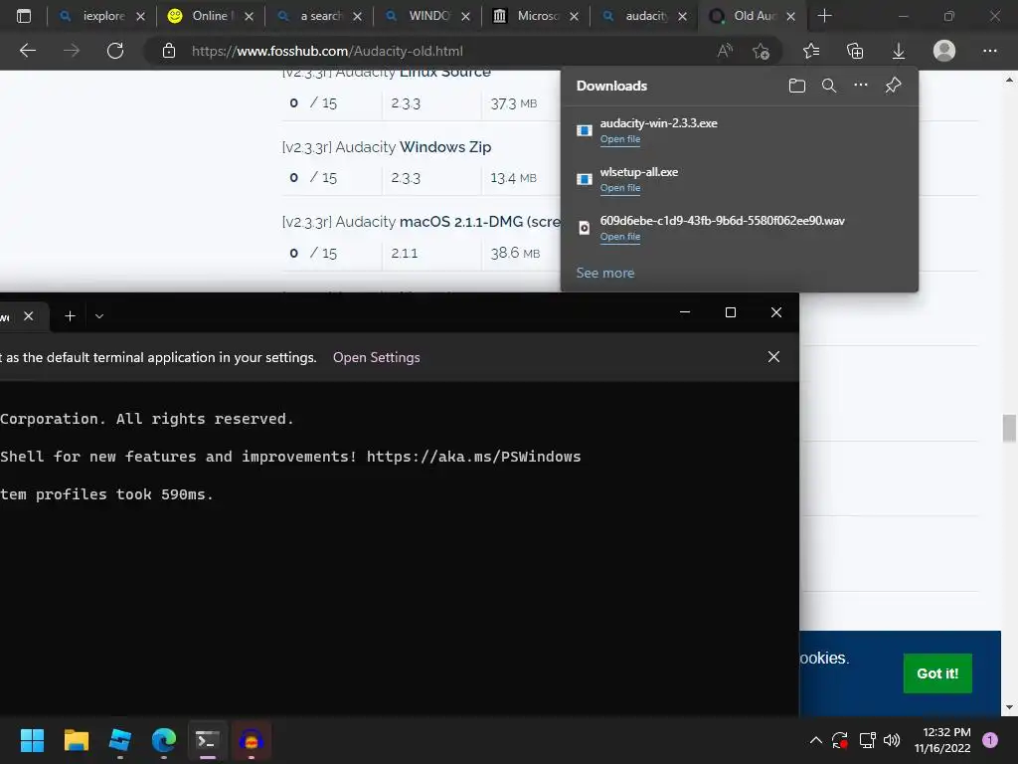This screenshot has width=1018, height=764.
Task: Open file link for the .wav download
Action: click(x=620, y=237)
